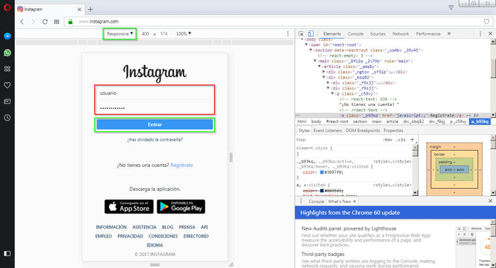Click the Regístrate link
The height and width of the screenshot is (268, 496).
click(181, 165)
